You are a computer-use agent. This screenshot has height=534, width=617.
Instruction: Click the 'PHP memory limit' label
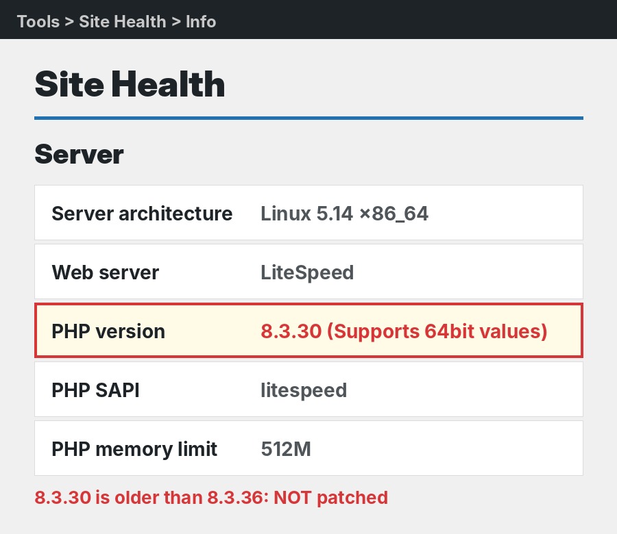click(134, 449)
